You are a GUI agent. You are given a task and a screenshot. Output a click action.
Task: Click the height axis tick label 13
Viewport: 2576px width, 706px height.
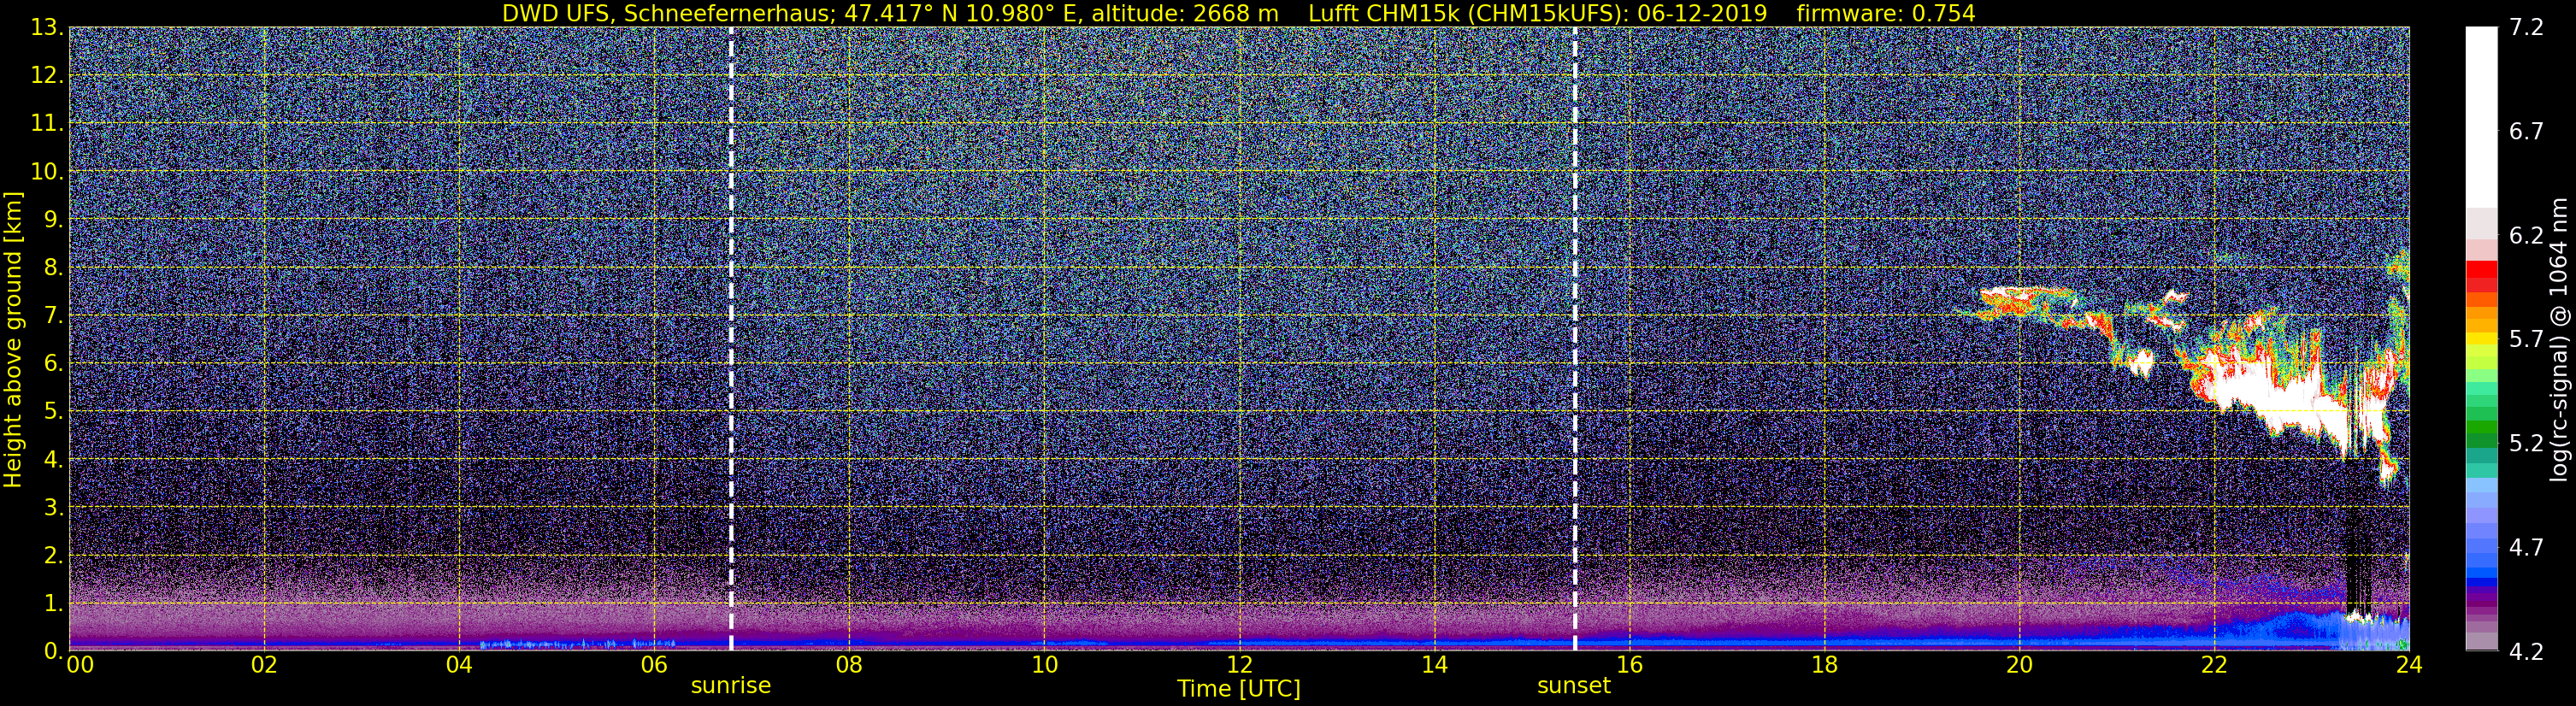[47, 28]
